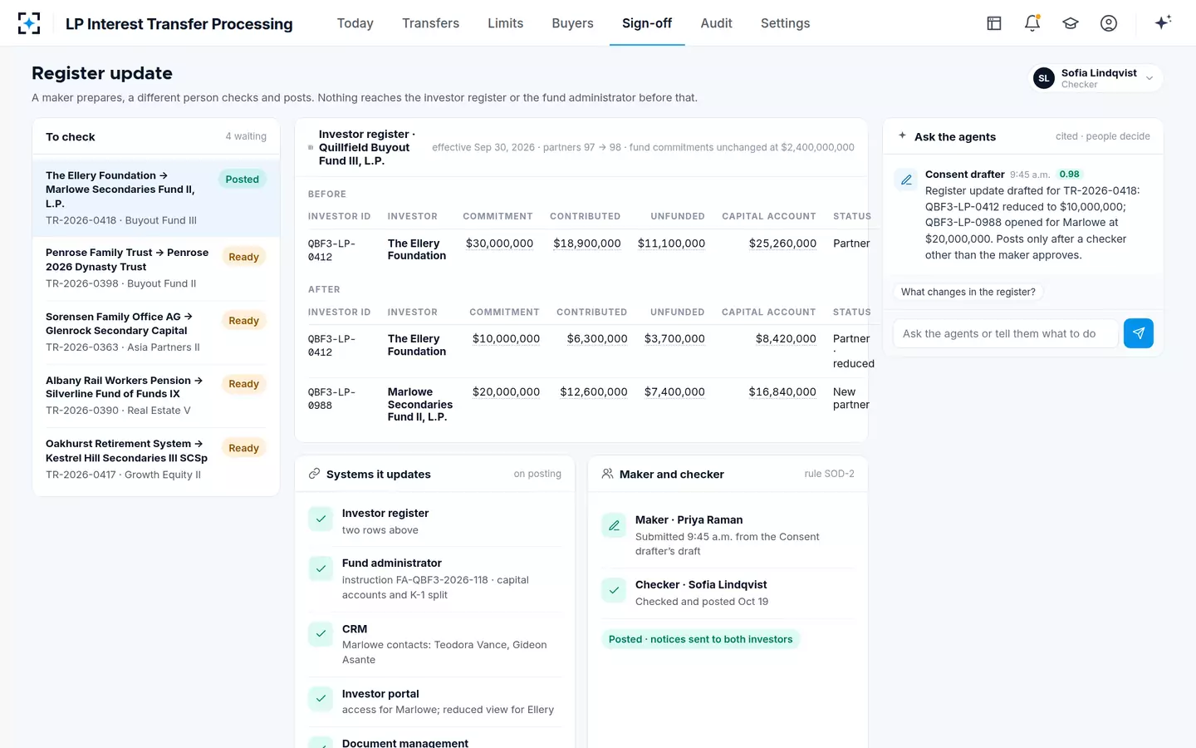Screen dimensions: 1196x748
Task: Click the 'What changes in the register?' suggestion
Action: (968, 292)
